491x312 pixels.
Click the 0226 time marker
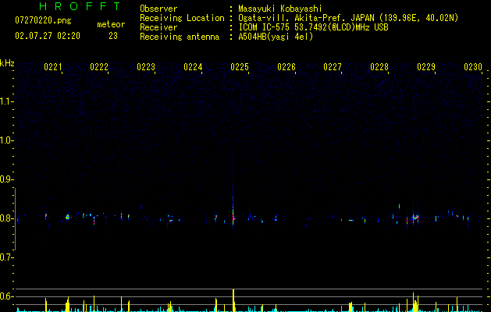tap(286, 67)
